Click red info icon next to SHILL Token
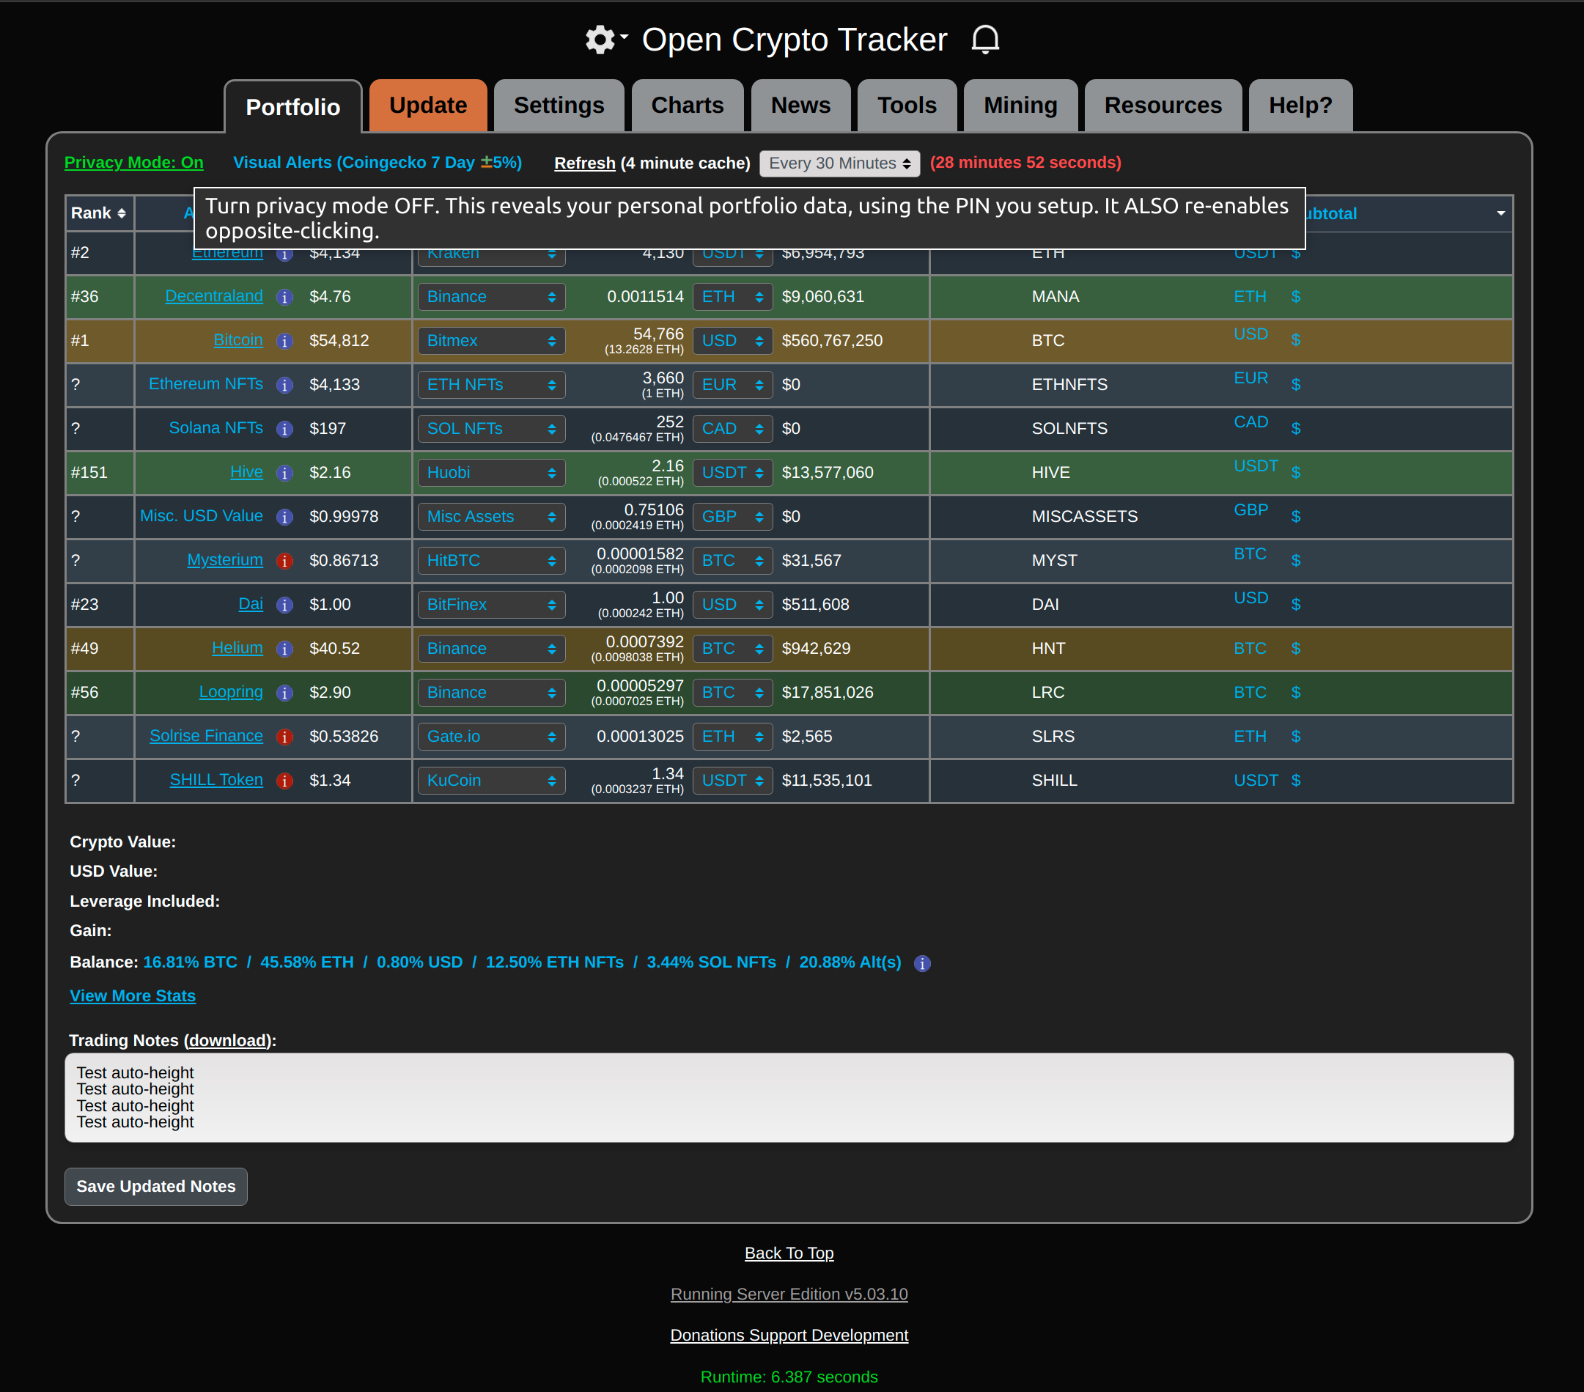1584x1392 pixels. pyautogui.click(x=284, y=781)
